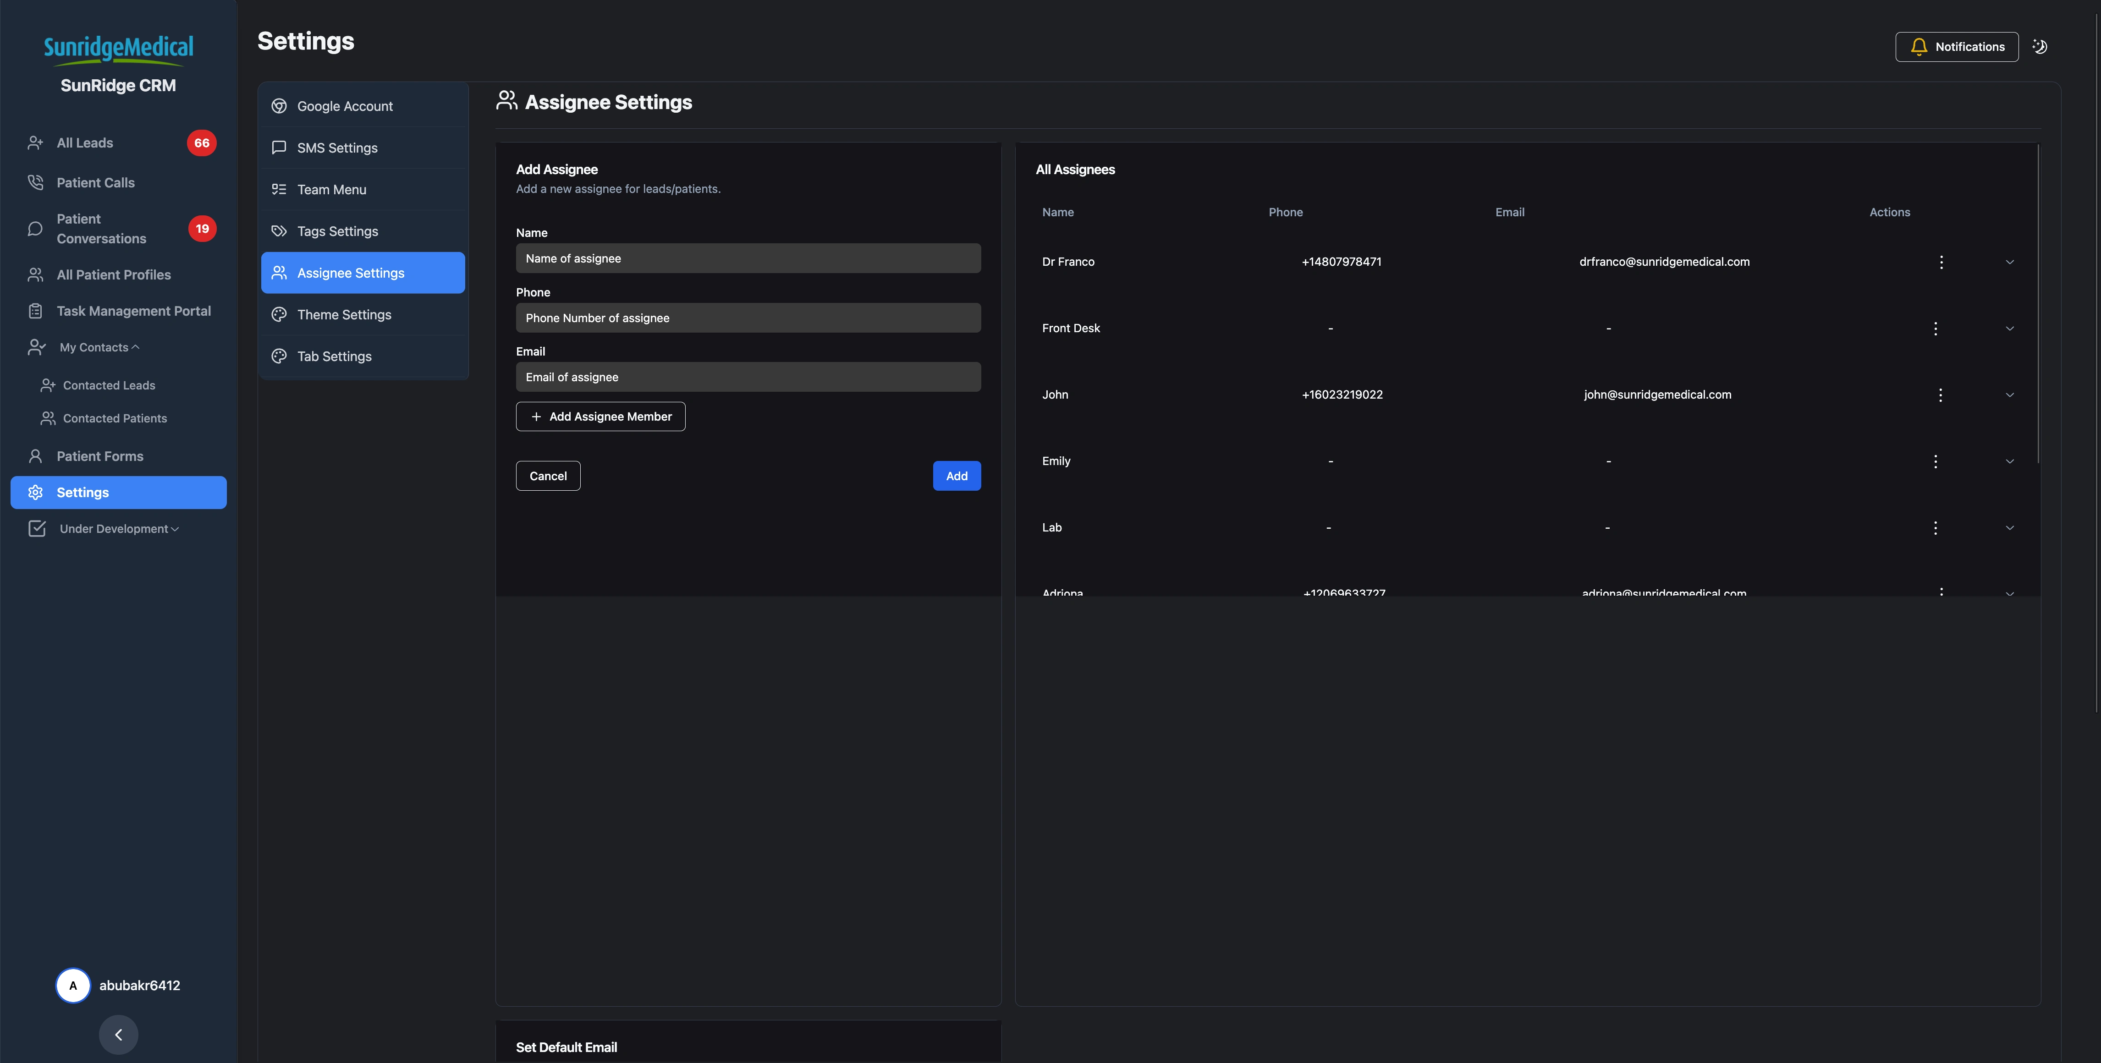Click the All Leads sidebar icon
The image size is (2101, 1063).
click(x=35, y=142)
